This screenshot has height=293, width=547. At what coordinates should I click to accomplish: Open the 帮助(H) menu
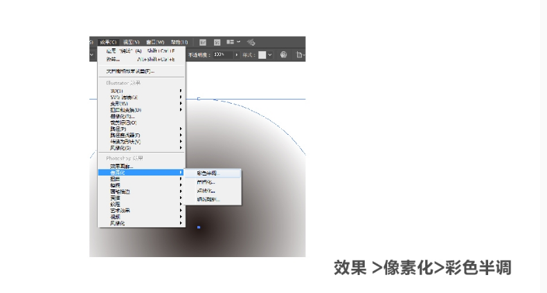(x=179, y=42)
